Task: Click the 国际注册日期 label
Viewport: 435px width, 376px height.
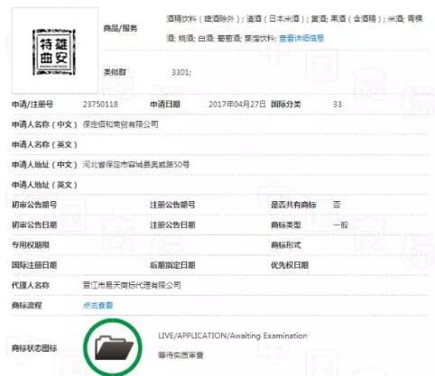Action: click(x=34, y=265)
